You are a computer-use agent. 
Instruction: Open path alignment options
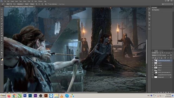pos(39,4)
